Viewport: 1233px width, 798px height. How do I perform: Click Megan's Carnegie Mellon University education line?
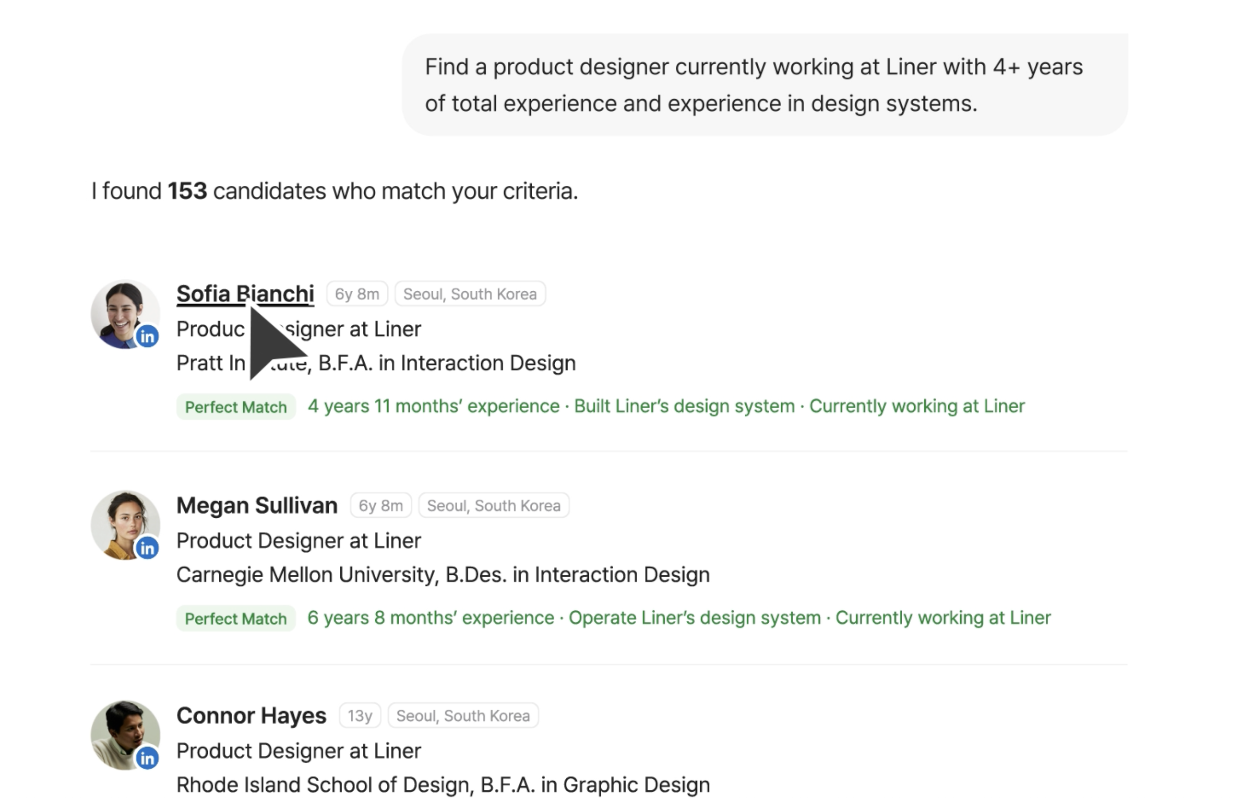(443, 575)
